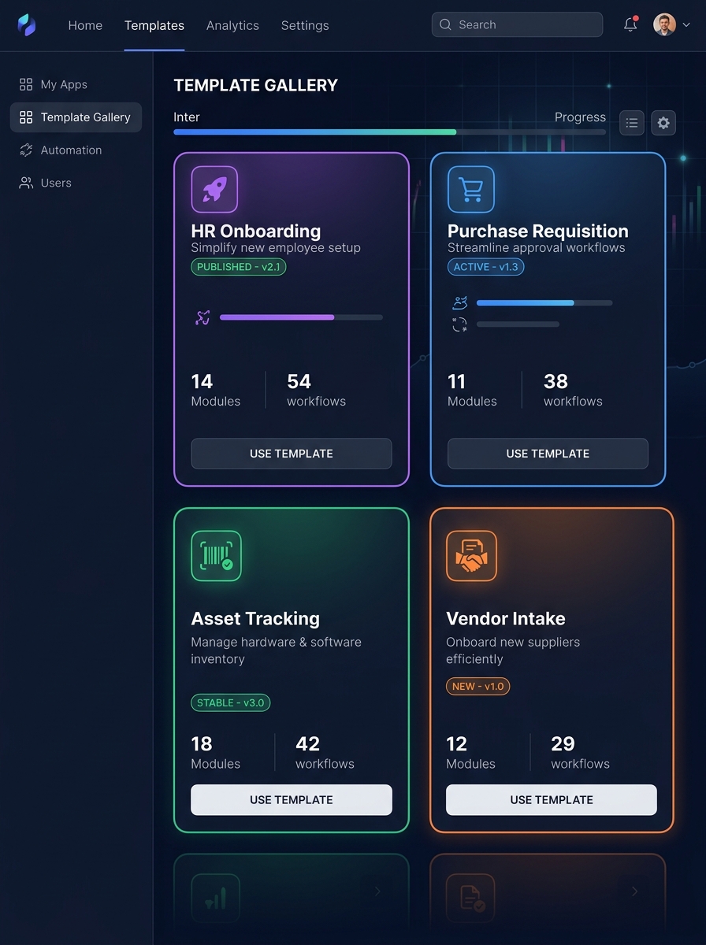Click Vendor Intake 12 Modules count
Image resolution: width=706 pixels, height=945 pixels.
click(x=470, y=752)
